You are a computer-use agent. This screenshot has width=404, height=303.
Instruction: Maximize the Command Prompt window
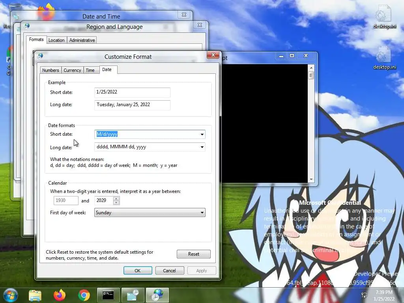(292, 56)
